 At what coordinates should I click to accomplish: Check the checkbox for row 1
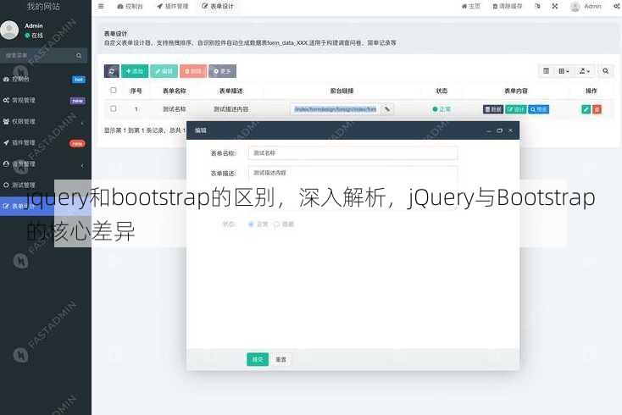click(113, 108)
